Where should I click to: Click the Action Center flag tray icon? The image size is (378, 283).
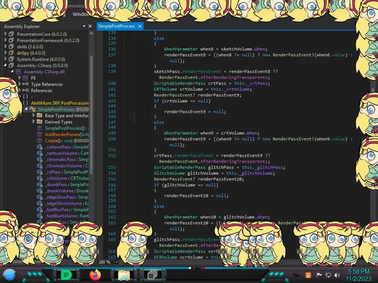[x=319, y=275]
